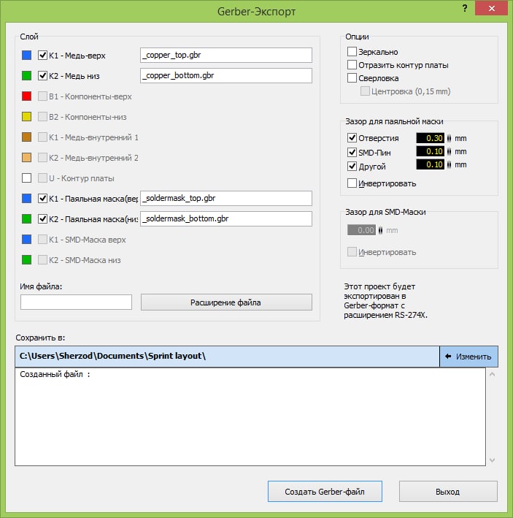
Task: Toggle the K1 - Паяльная маска top checkbox
Action: (x=42, y=199)
